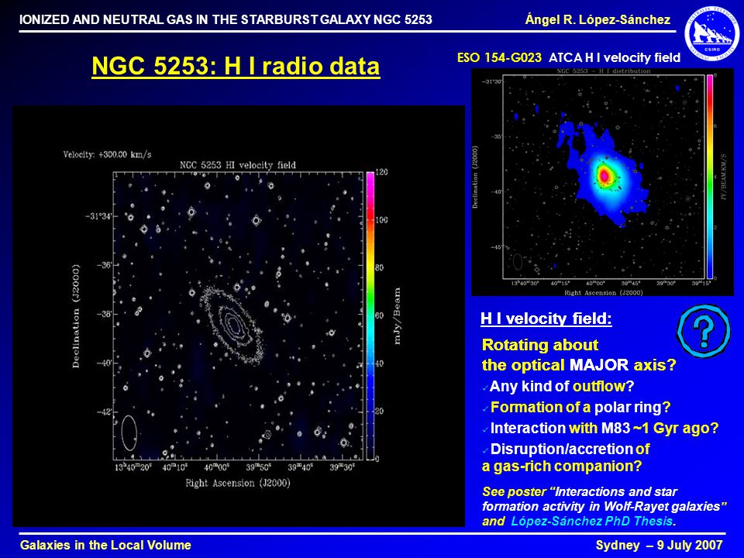Image resolution: width=744 pixels, height=558 pixels.
Task: Click 'Interaction with M83 ~1 Gyr ago?' bullet
Action: 604,428
